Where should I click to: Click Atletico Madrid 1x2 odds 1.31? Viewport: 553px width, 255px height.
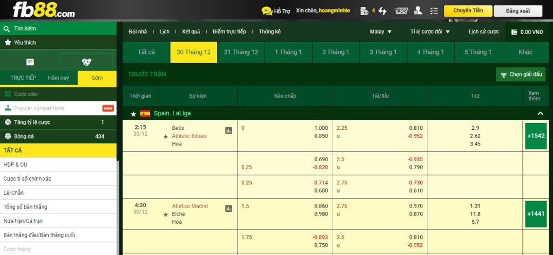pyautogui.click(x=475, y=206)
